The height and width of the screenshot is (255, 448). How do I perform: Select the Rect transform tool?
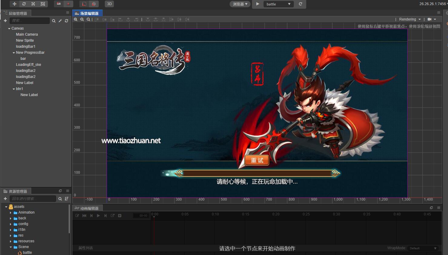click(x=43, y=4)
